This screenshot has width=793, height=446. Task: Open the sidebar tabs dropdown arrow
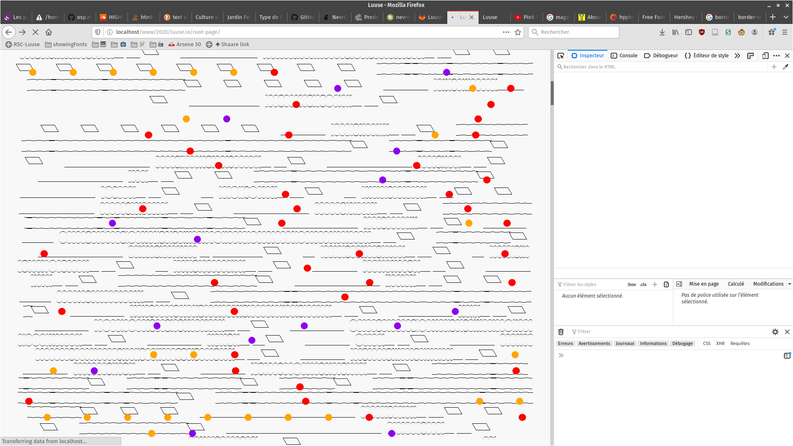click(789, 284)
